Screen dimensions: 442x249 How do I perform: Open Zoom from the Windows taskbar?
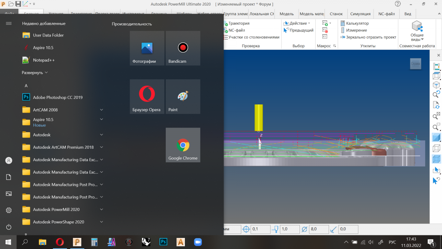click(198, 242)
